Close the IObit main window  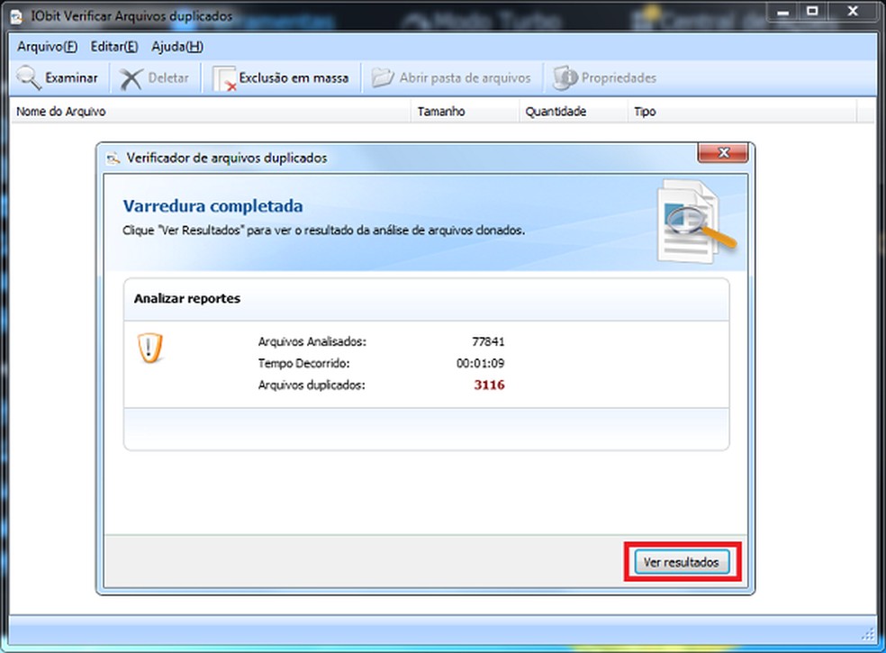coord(853,12)
